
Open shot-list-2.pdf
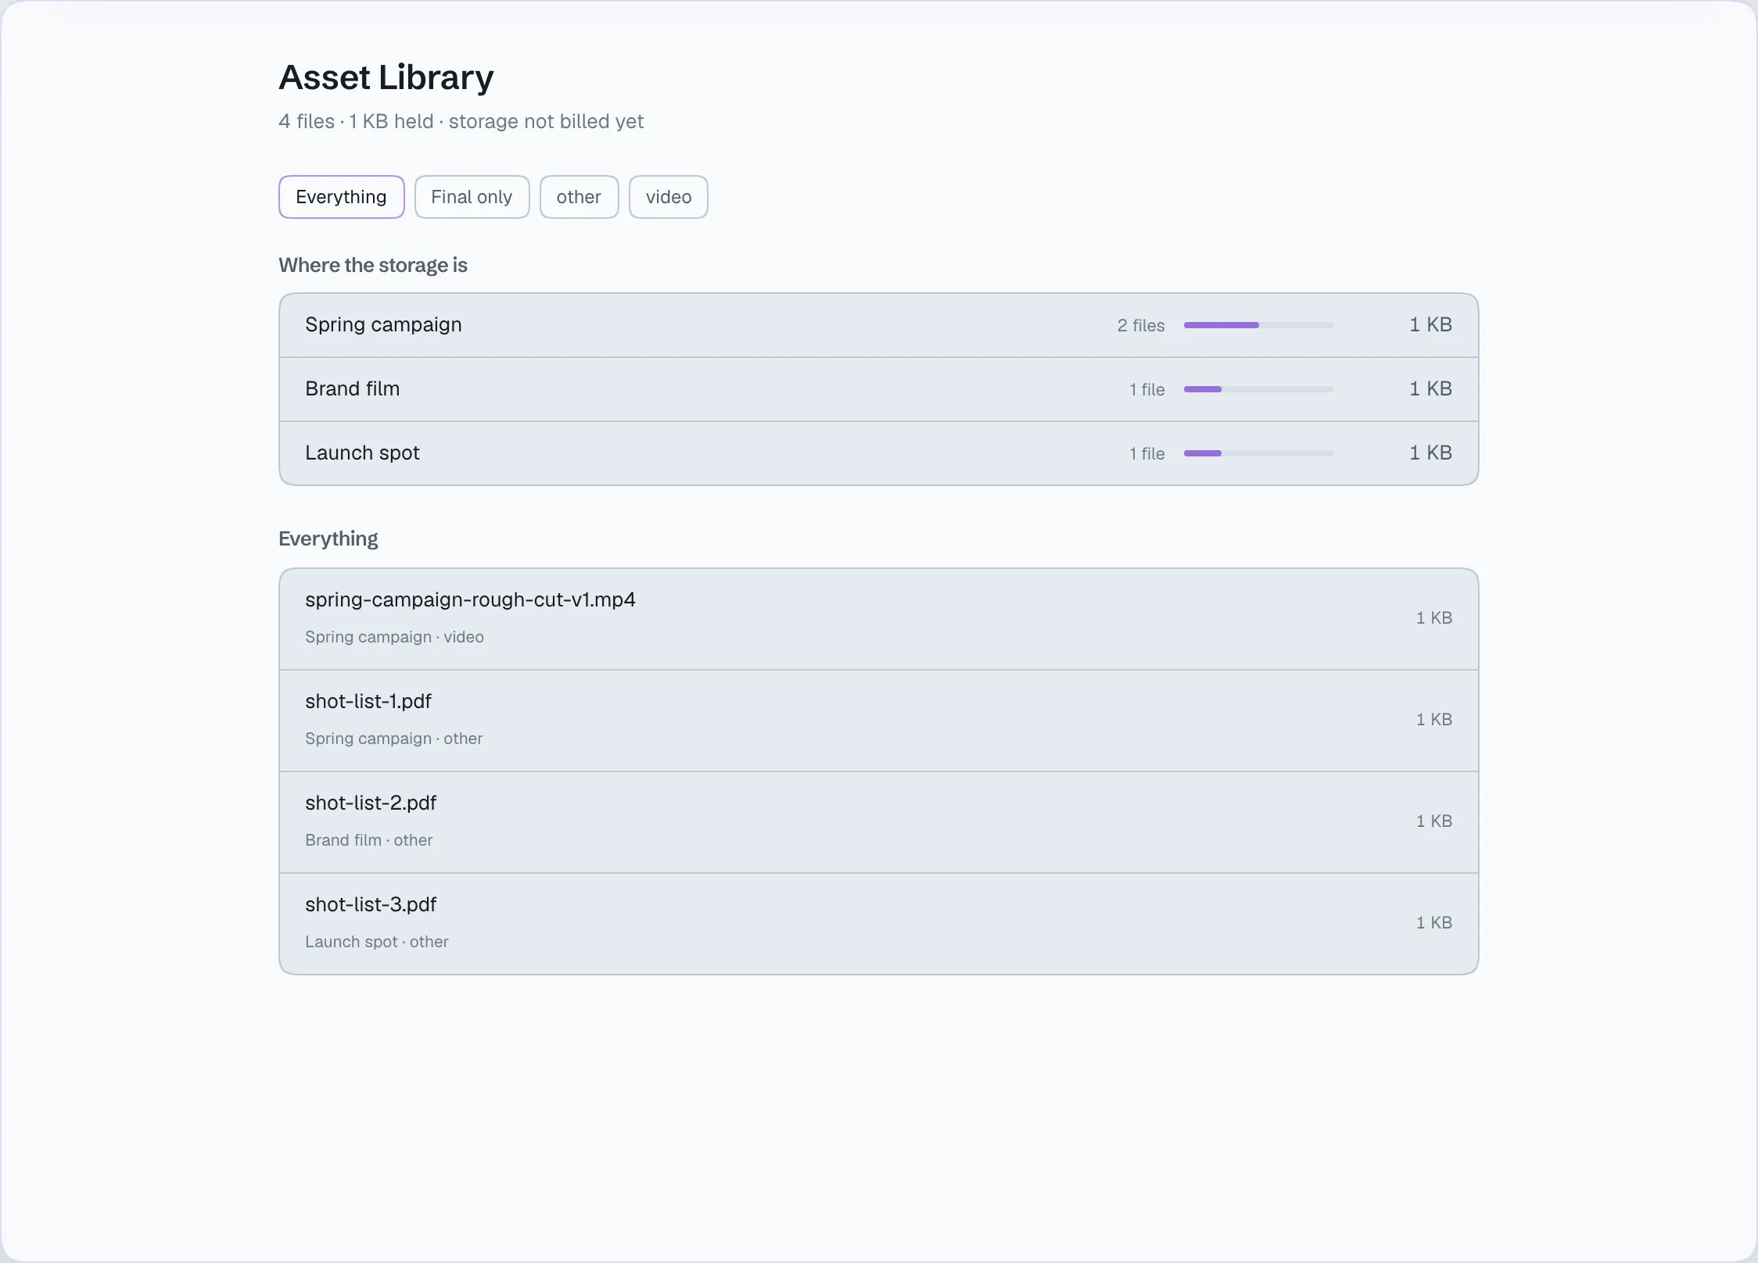pos(878,822)
